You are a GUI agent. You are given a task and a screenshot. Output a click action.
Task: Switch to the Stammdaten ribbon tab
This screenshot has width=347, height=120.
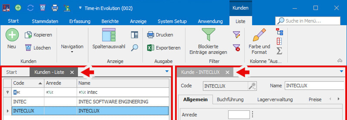pos(45,21)
